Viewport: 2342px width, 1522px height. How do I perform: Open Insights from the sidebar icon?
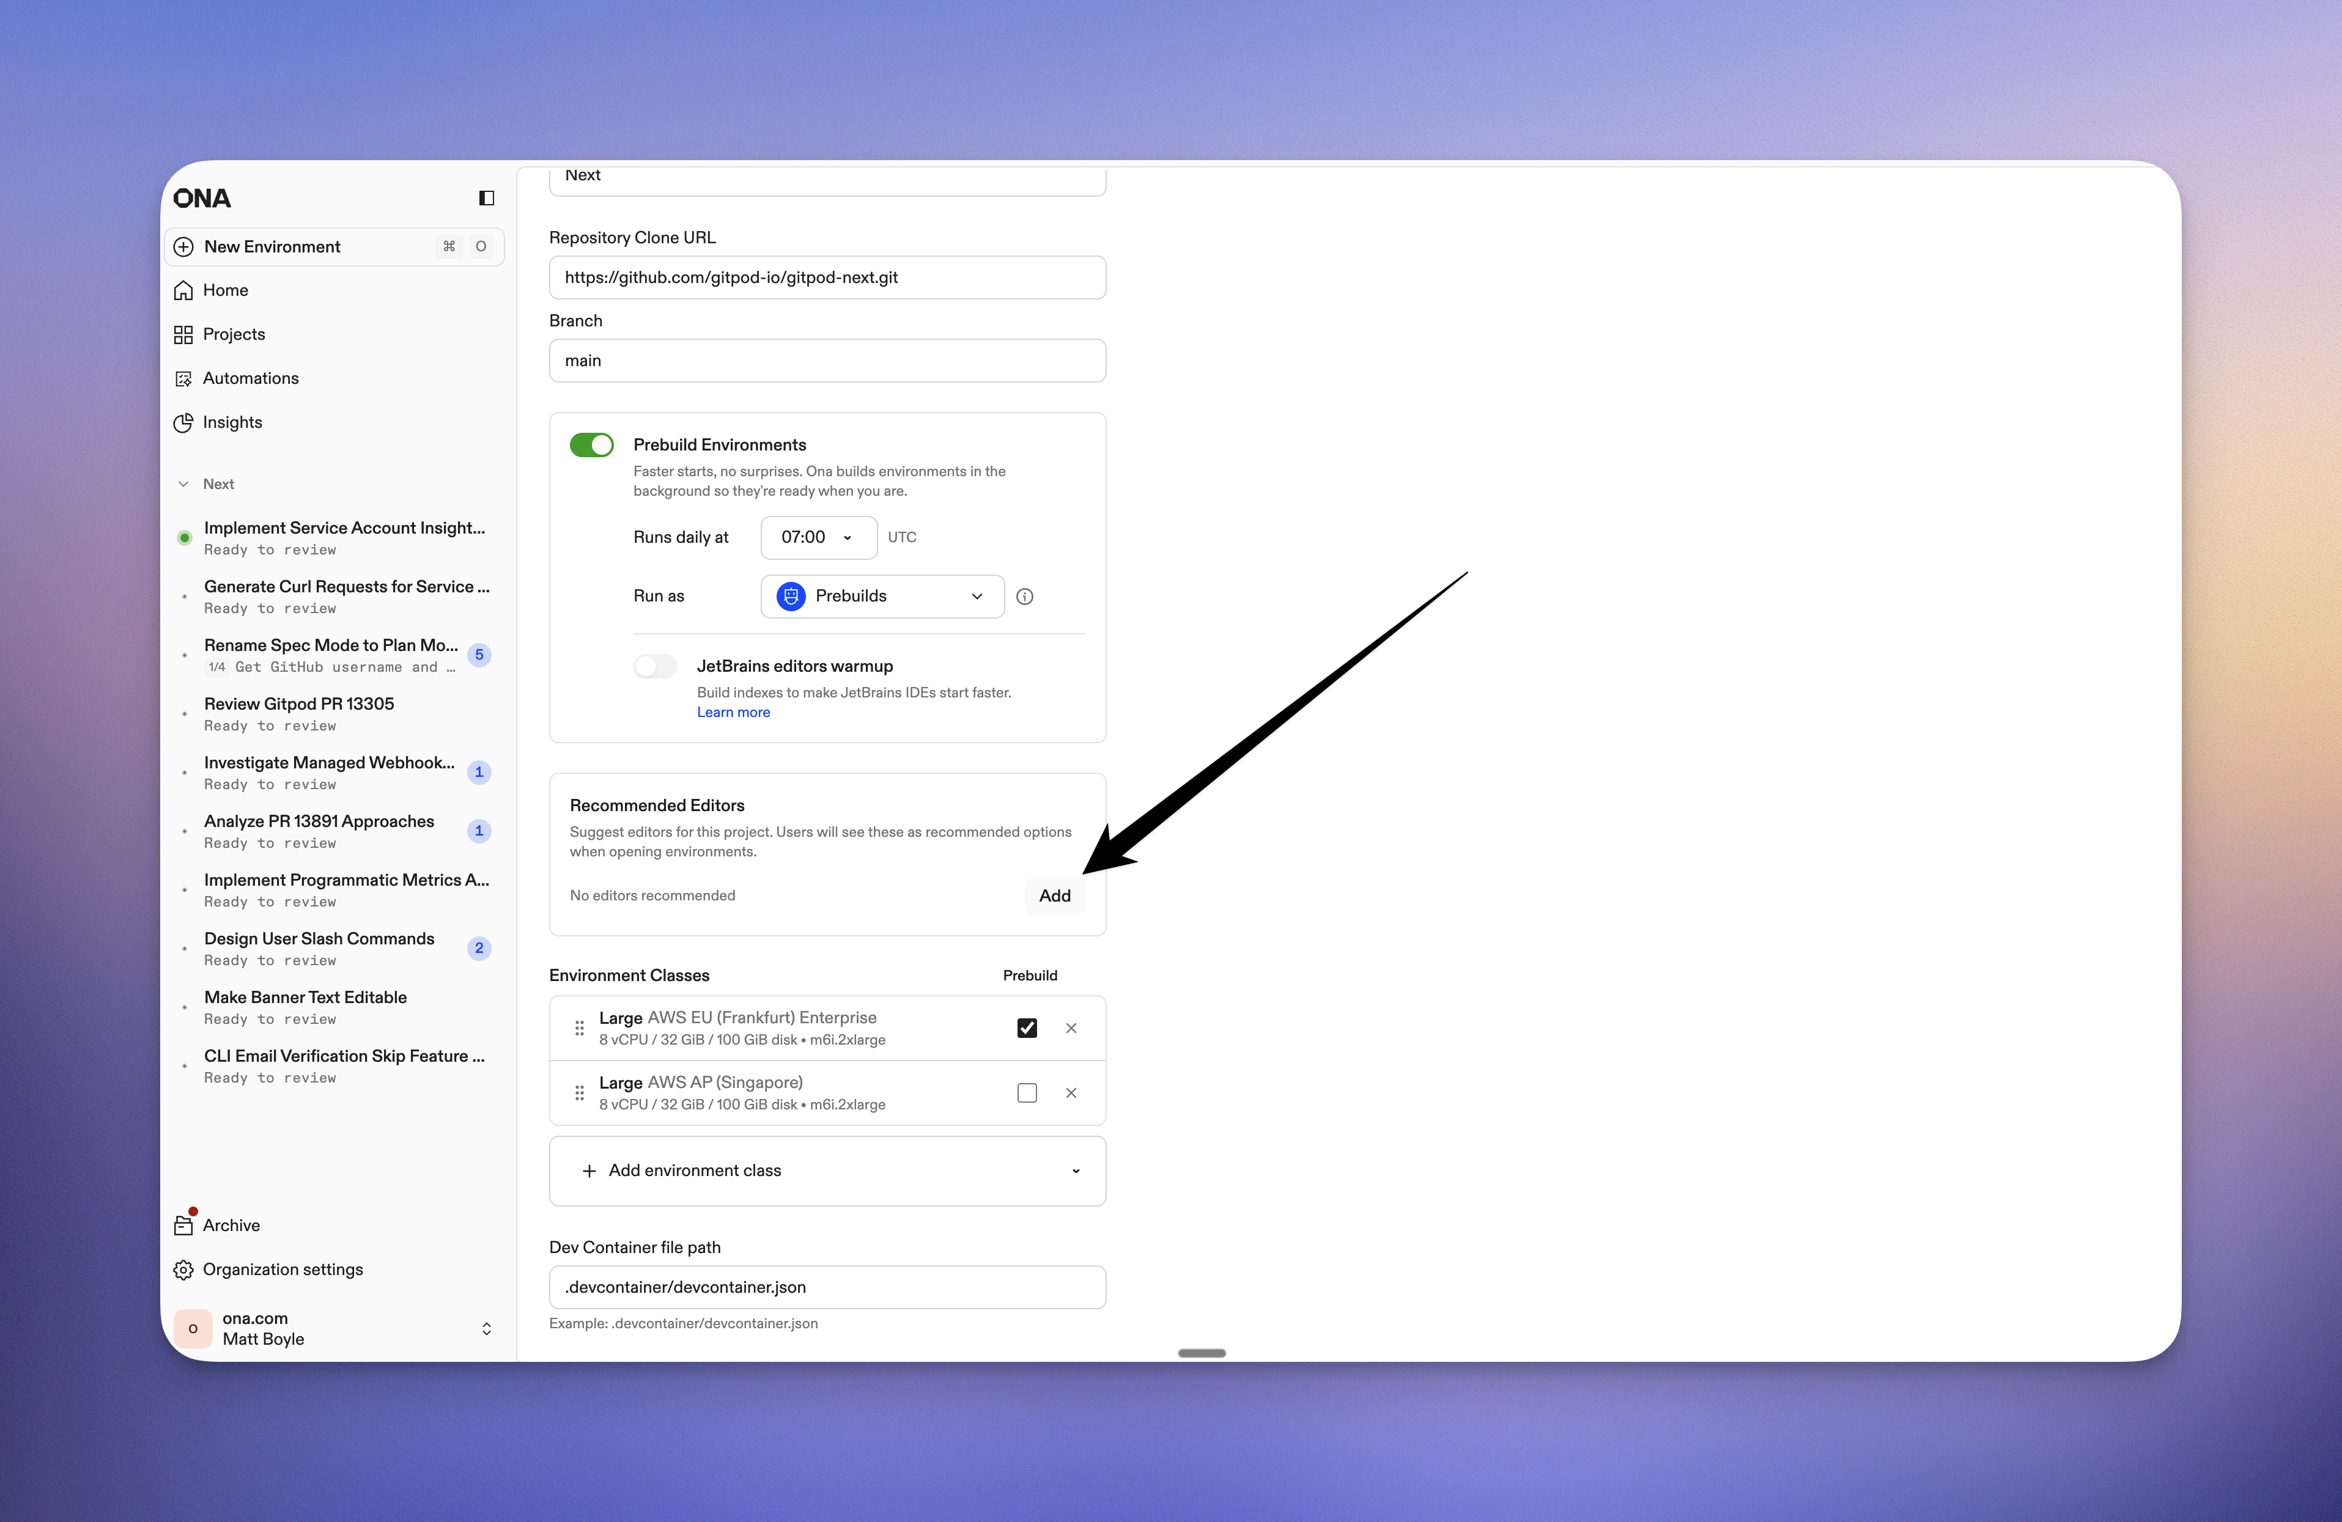(184, 422)
